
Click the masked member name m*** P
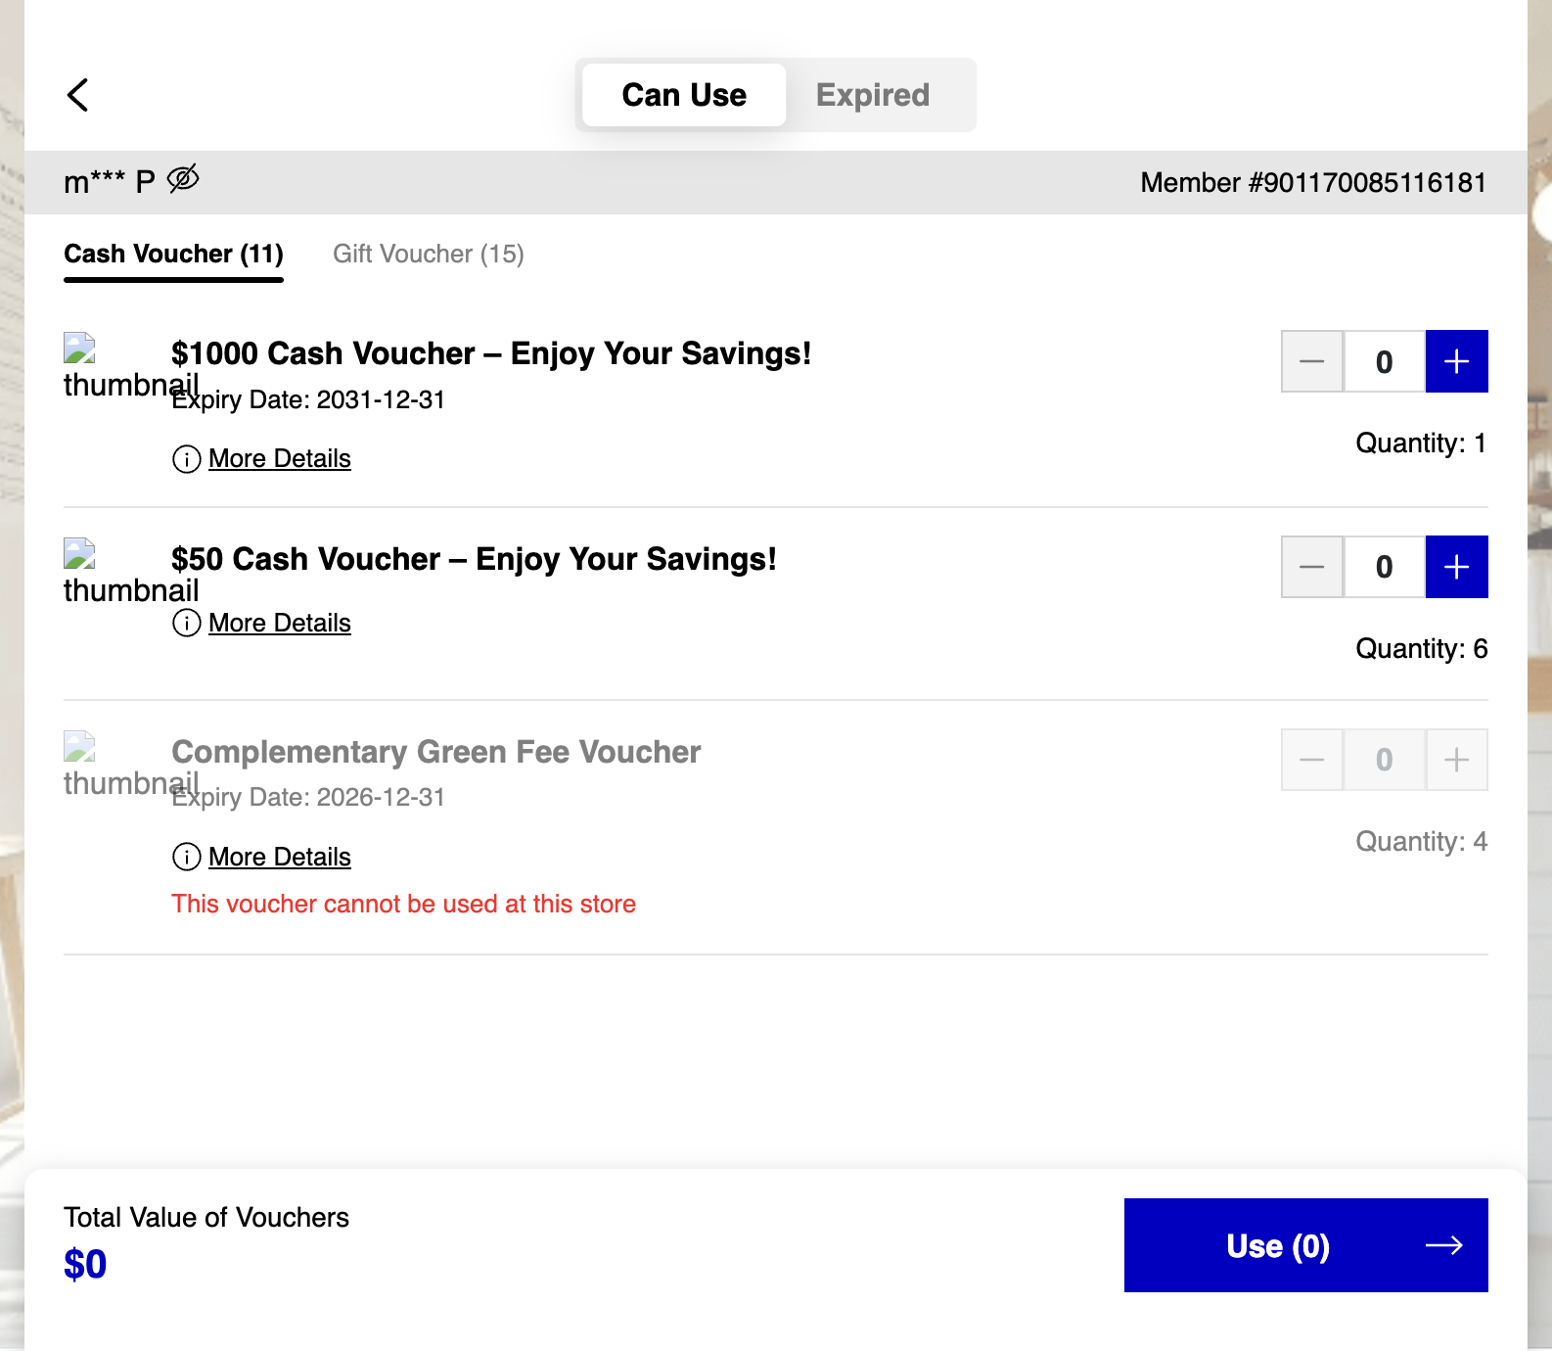point(110,182)
